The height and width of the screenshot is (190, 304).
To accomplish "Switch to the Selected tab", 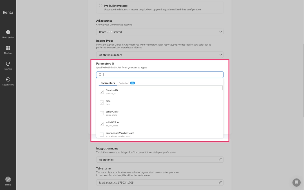I will 124,83.
